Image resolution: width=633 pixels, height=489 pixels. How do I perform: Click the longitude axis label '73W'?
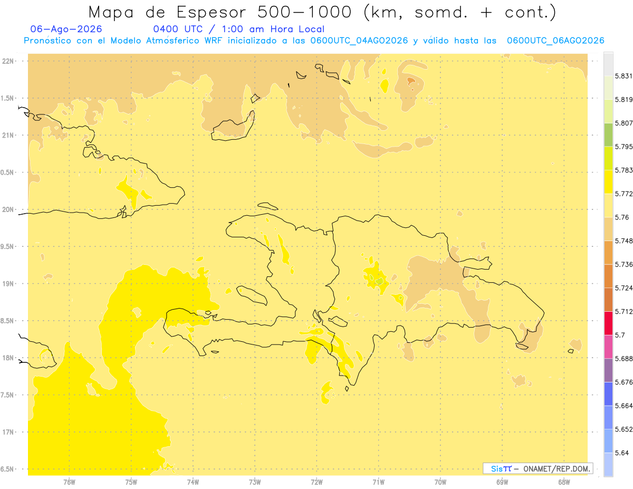[x=255, y=482]
